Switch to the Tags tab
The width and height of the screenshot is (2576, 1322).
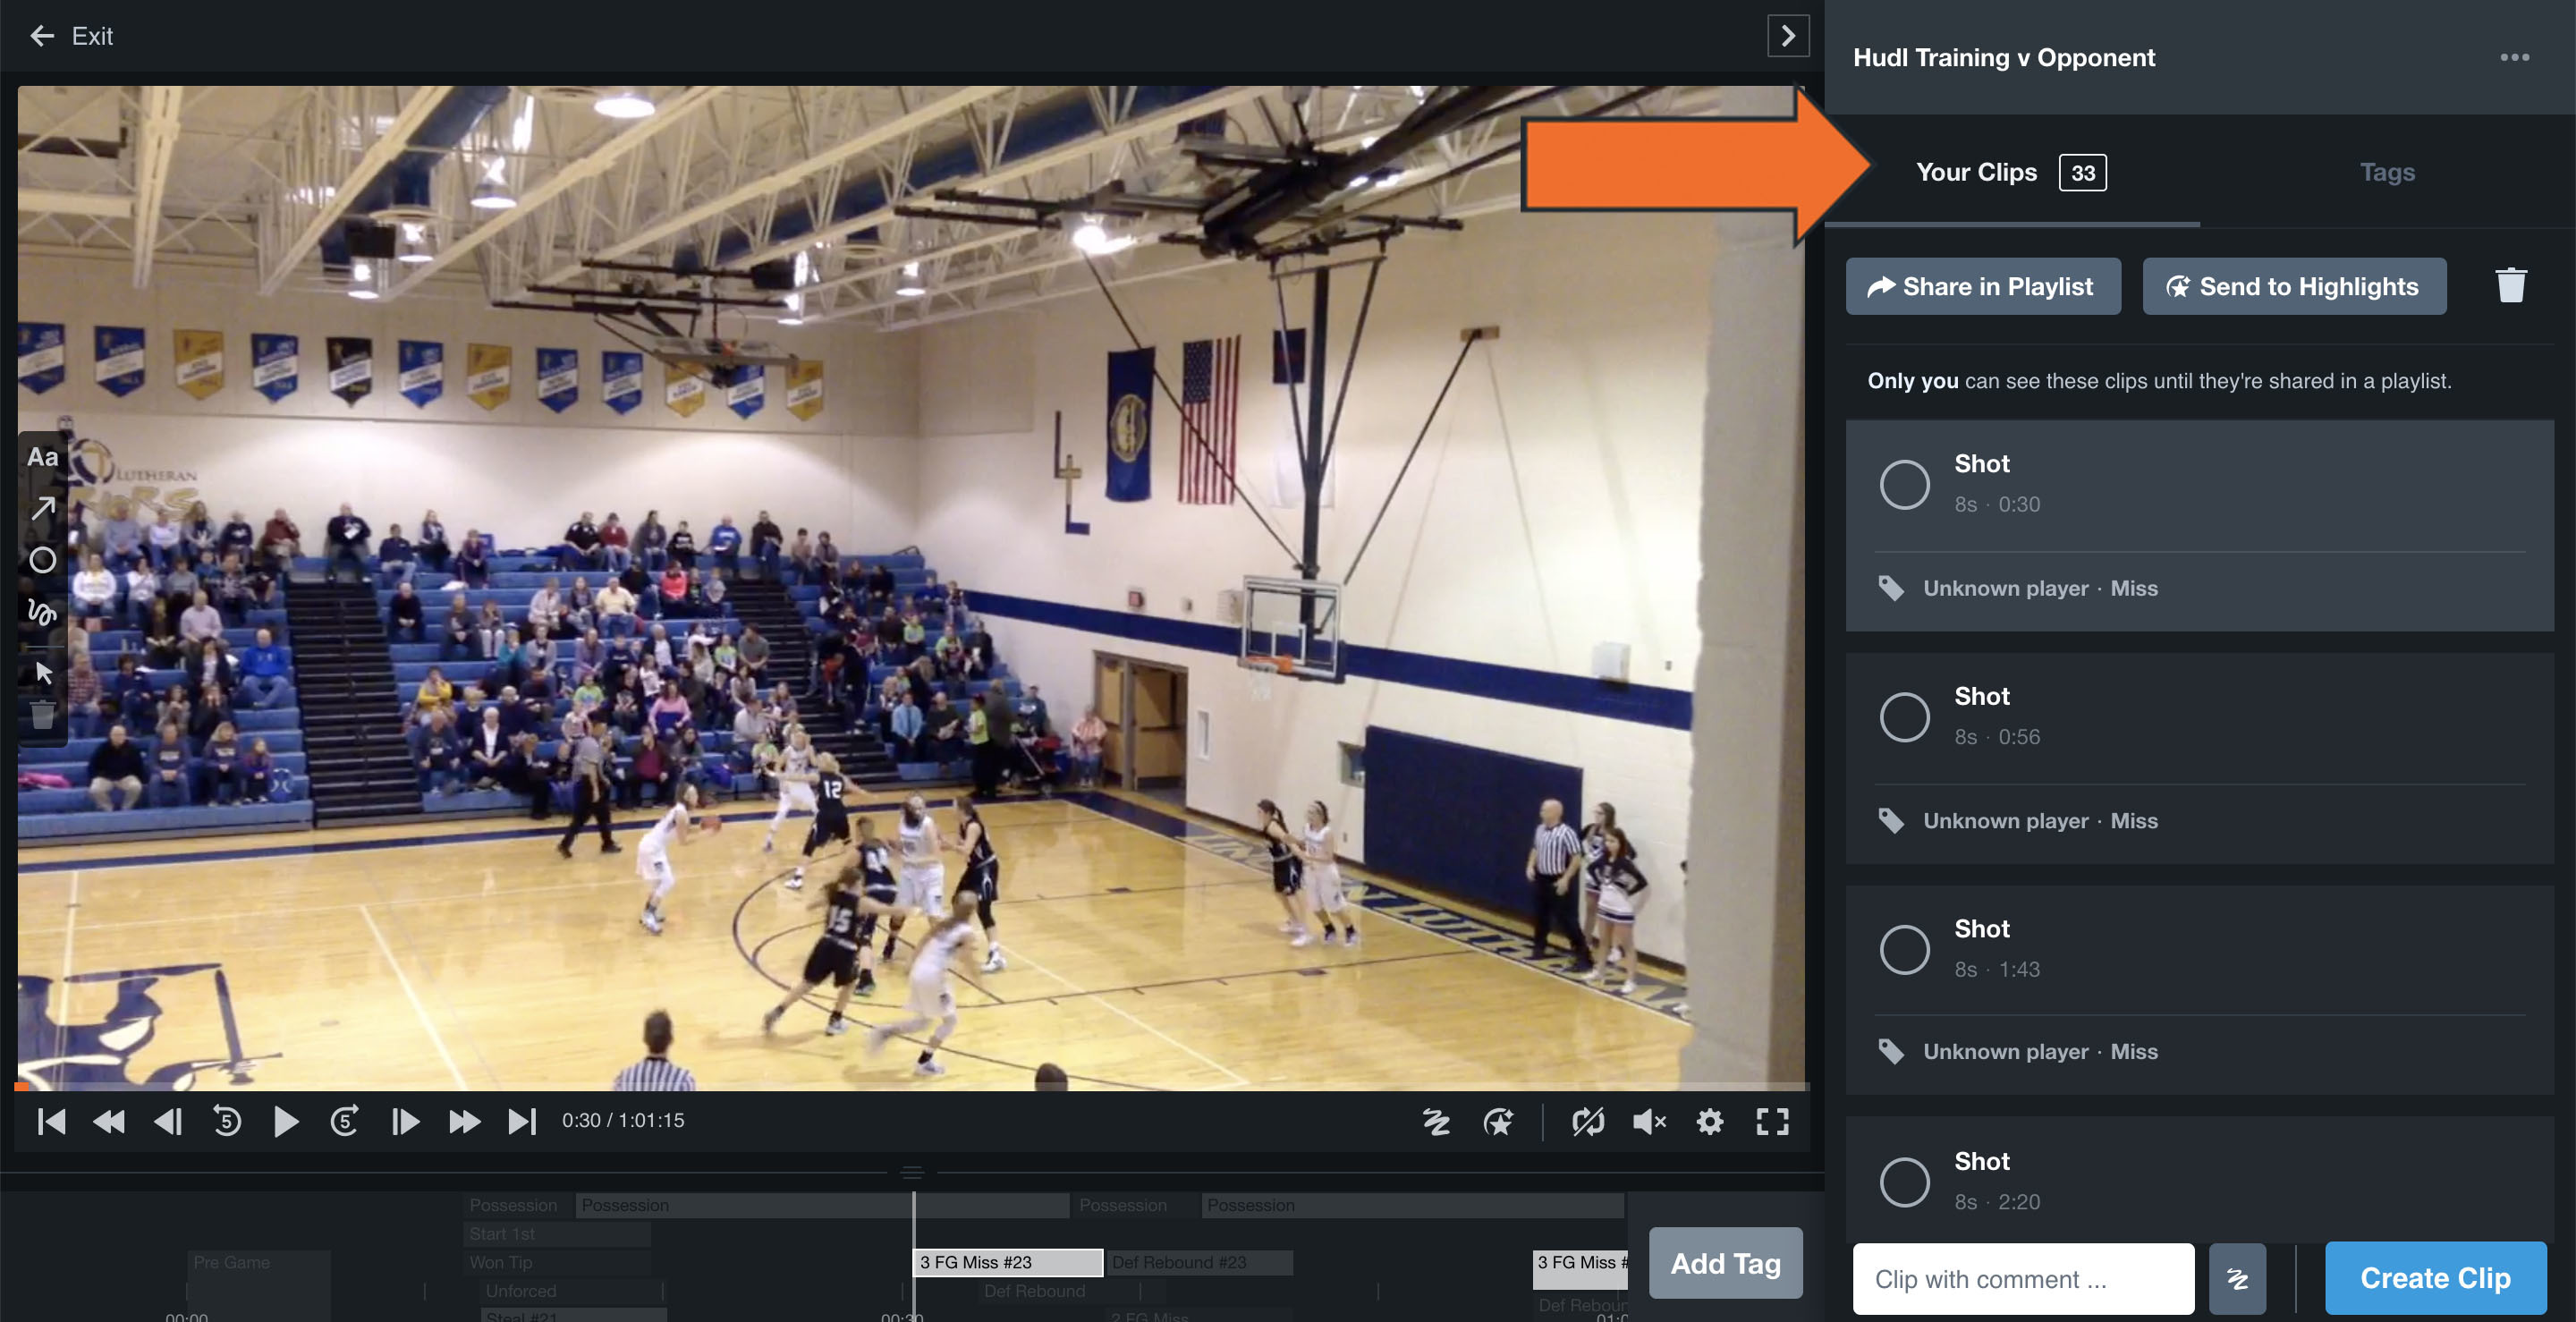click(x=2386, y=171)
